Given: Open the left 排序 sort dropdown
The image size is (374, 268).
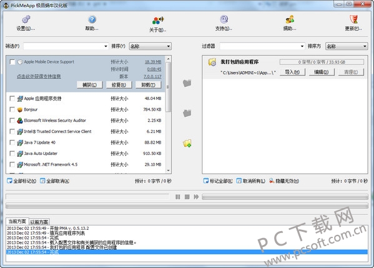Looking at the screenshot, I should point(150,46).
